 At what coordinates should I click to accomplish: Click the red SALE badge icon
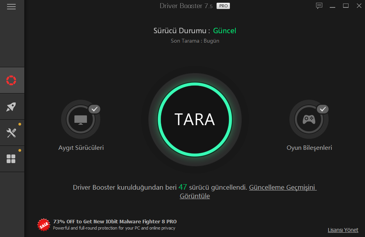pyautogui.click(x=44, y=225)
